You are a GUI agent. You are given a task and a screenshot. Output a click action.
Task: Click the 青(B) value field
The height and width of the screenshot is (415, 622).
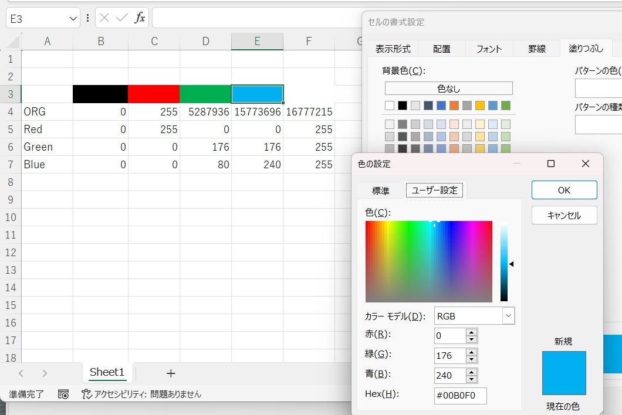pyautogui.click(x=450, y=375)
